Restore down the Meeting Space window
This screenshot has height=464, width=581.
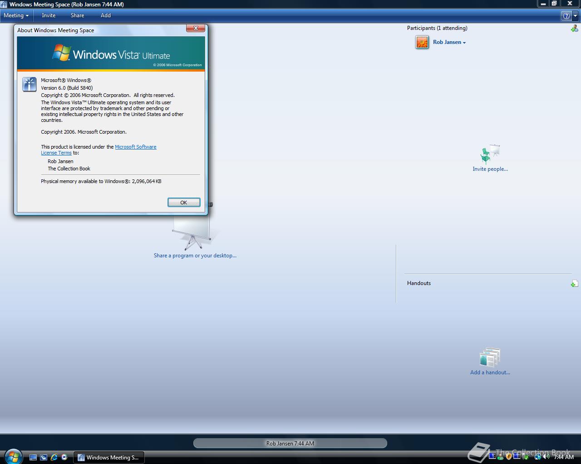(554, 4)
